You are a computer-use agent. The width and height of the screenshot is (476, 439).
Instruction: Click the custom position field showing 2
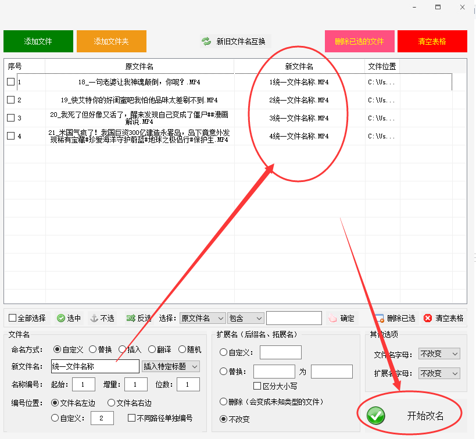click(x=102, y=418)
